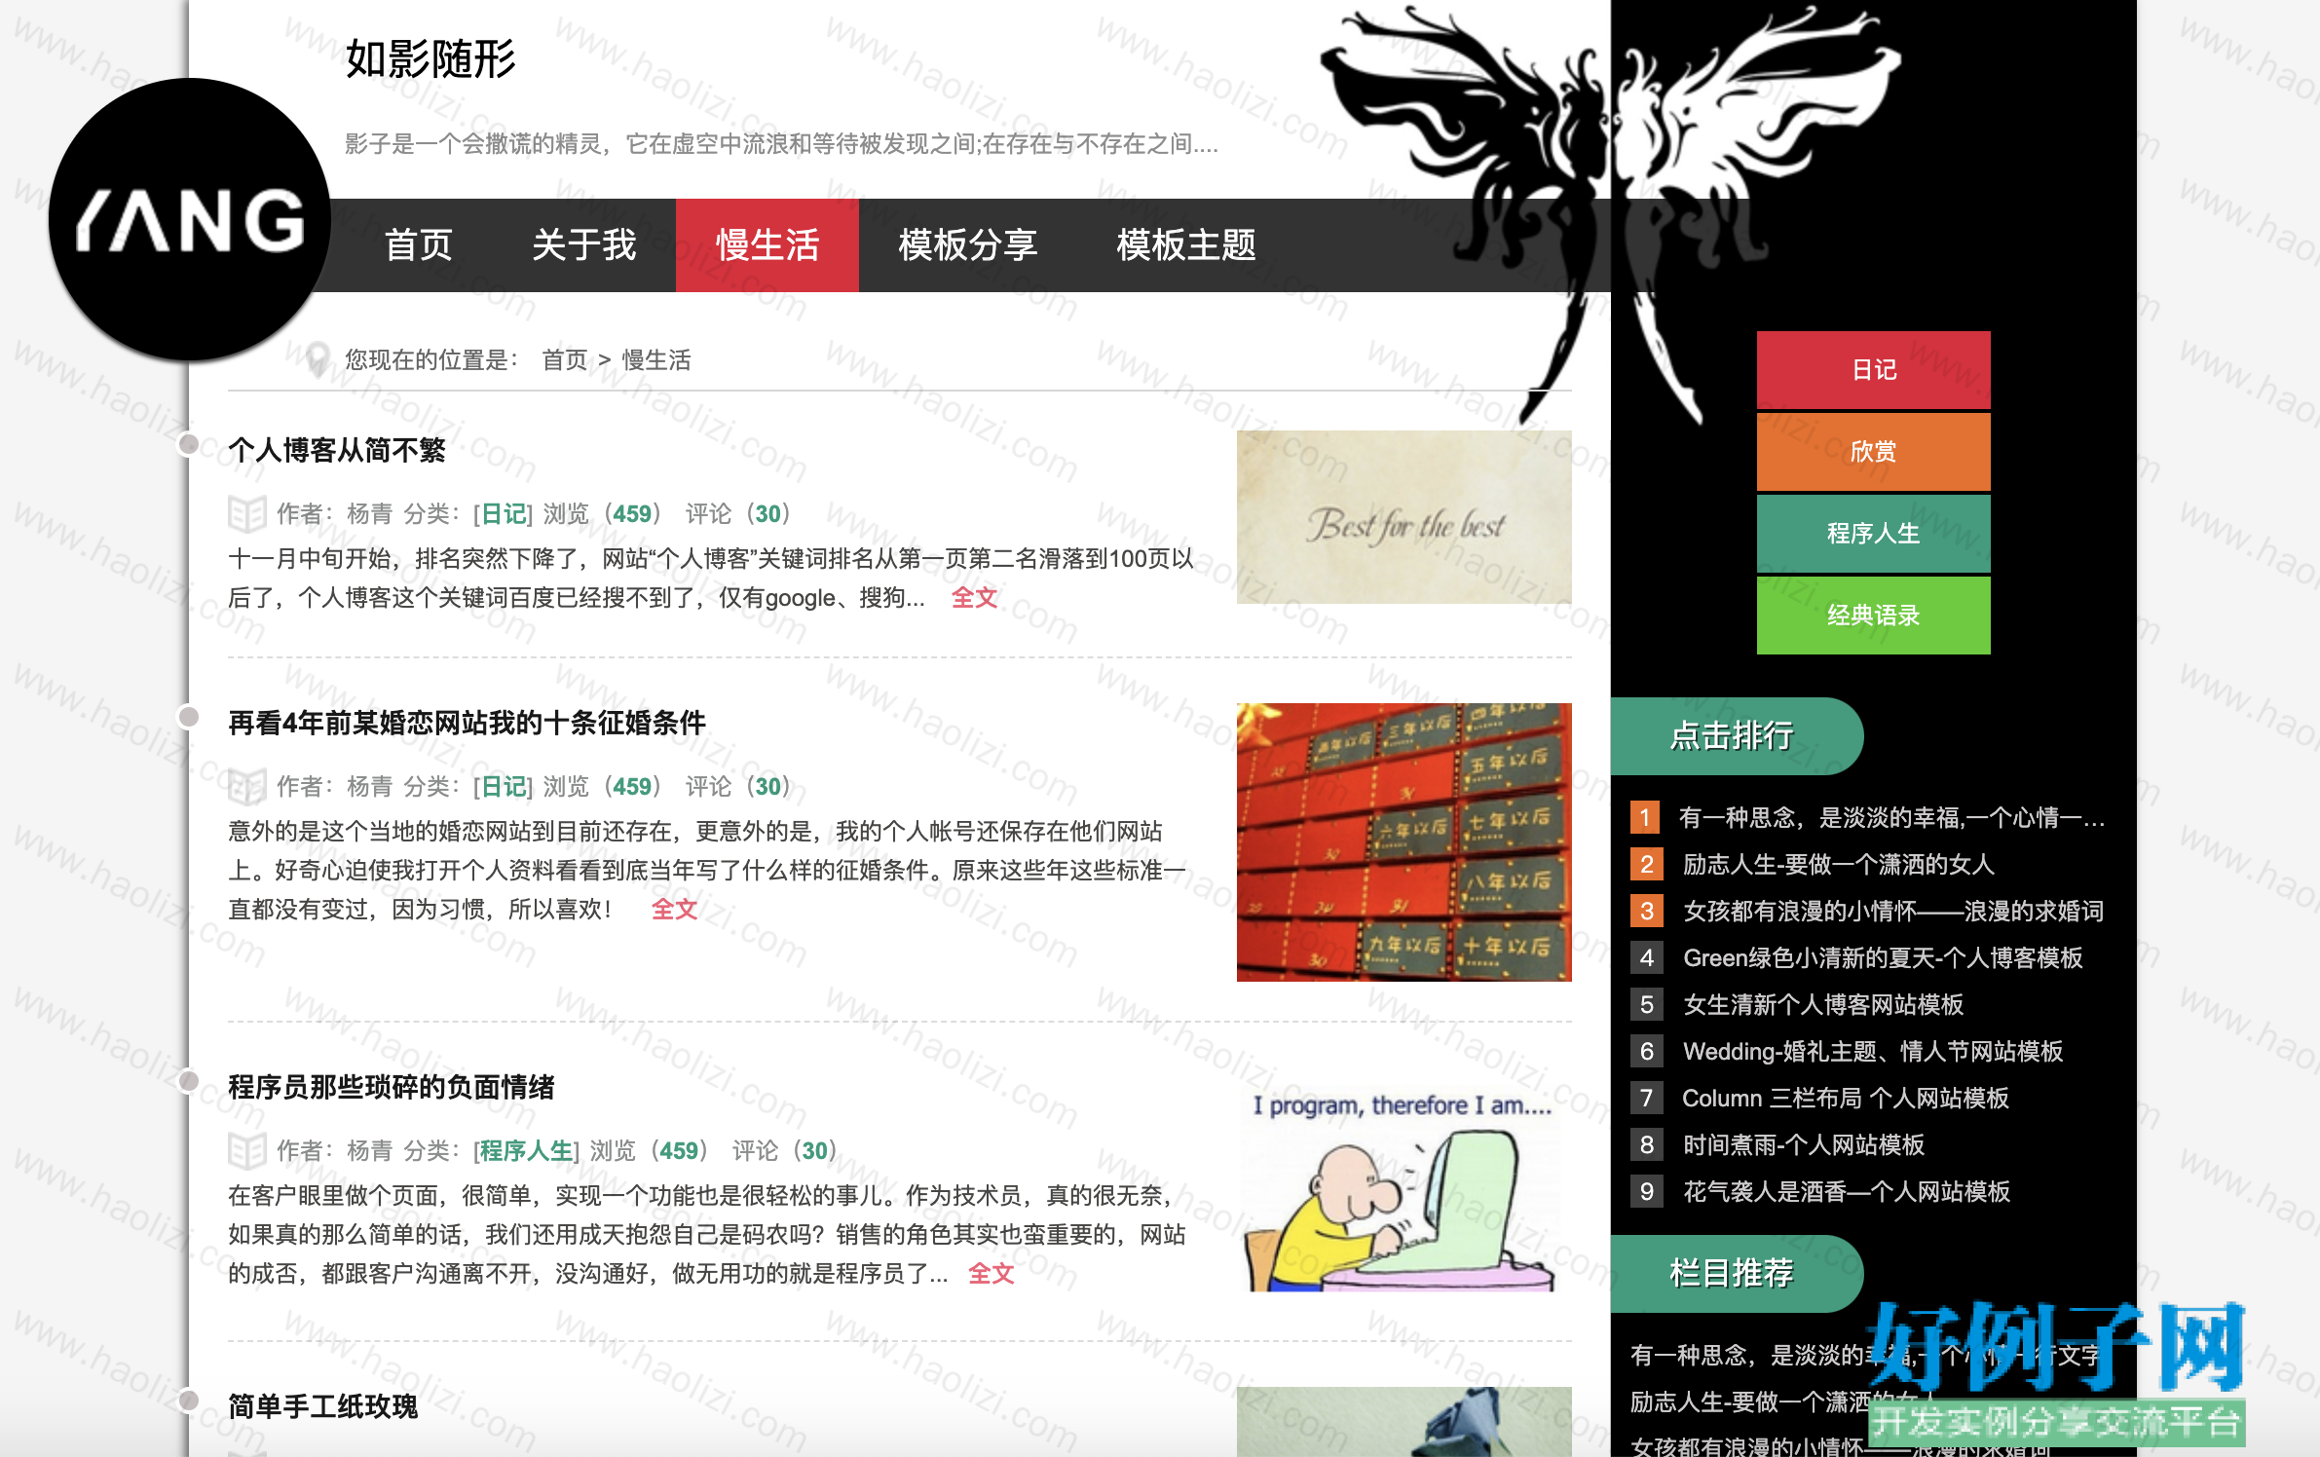2320x1457 pixels.
Task: Click 日记 category tag under 个人博客从简不繁
Action: pos(504,514)
